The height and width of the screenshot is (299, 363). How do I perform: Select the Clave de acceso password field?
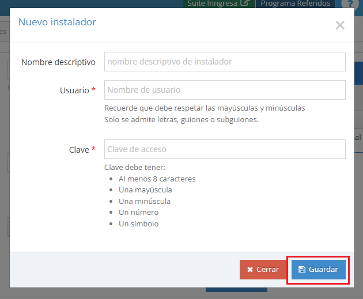(225, 149)
